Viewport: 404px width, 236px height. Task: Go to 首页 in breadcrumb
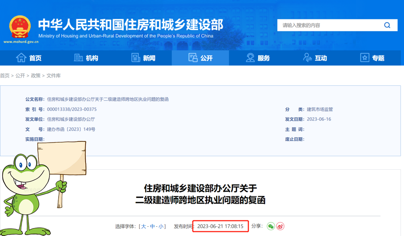point(4,76)
